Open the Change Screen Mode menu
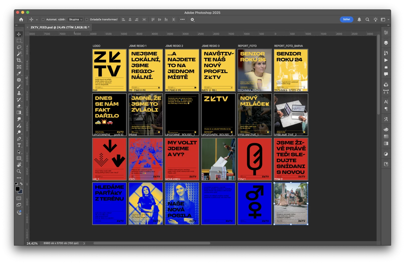The width and height of the screenshot is (405, 264). [19, 205]
